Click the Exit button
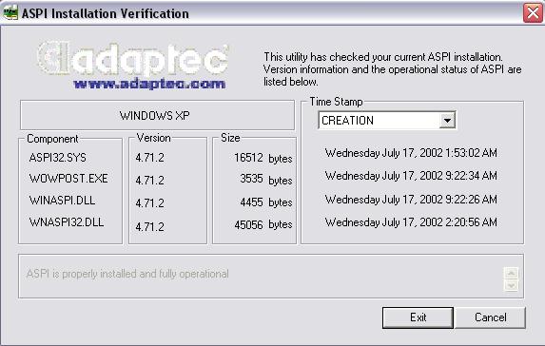Viewport: 545px width, 346px height. (x=418, y=317)
